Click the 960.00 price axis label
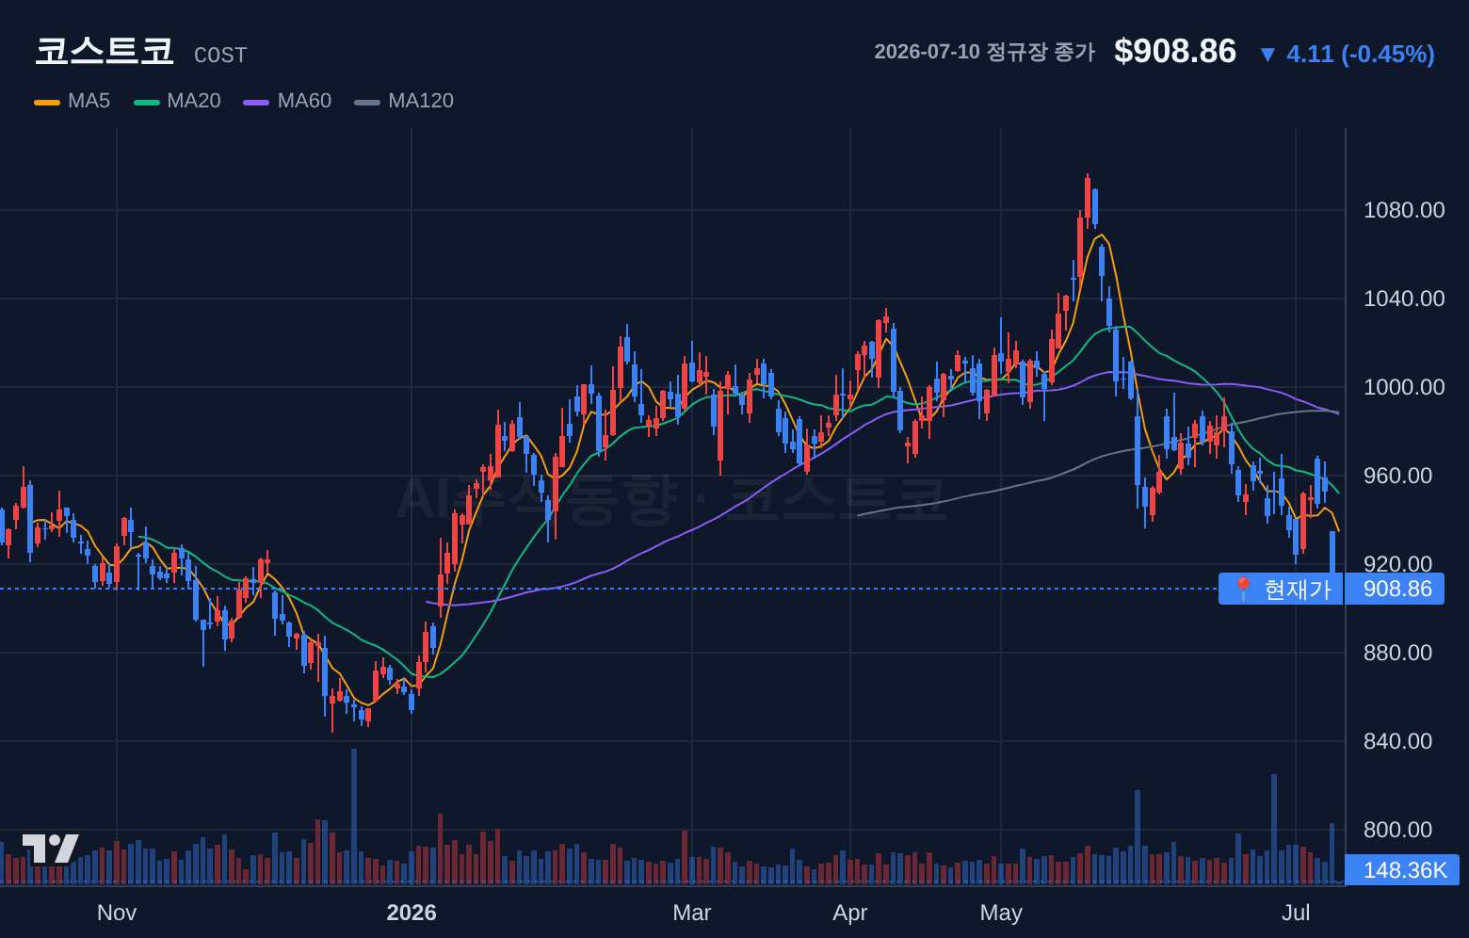This screenshot has width=1469, height=938. pos(1397,476)
